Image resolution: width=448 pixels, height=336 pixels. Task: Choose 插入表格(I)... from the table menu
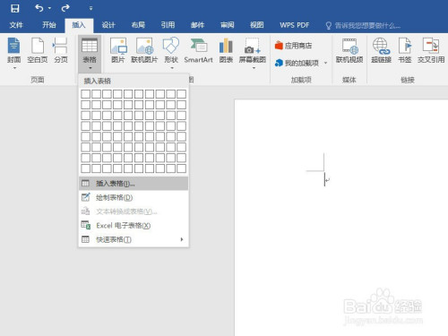134,184
